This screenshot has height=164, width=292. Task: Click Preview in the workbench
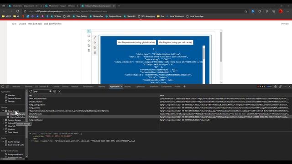pos(285,24)
